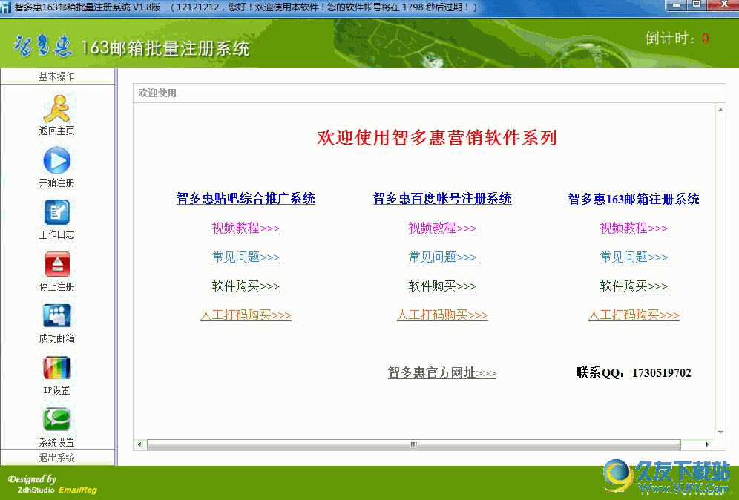Maximize the window
The image size is (739, 500).
[x=697, y=5]
